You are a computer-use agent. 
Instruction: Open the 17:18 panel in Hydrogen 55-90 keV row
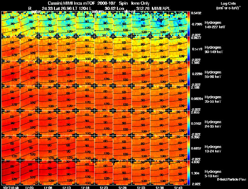(85, 74)
